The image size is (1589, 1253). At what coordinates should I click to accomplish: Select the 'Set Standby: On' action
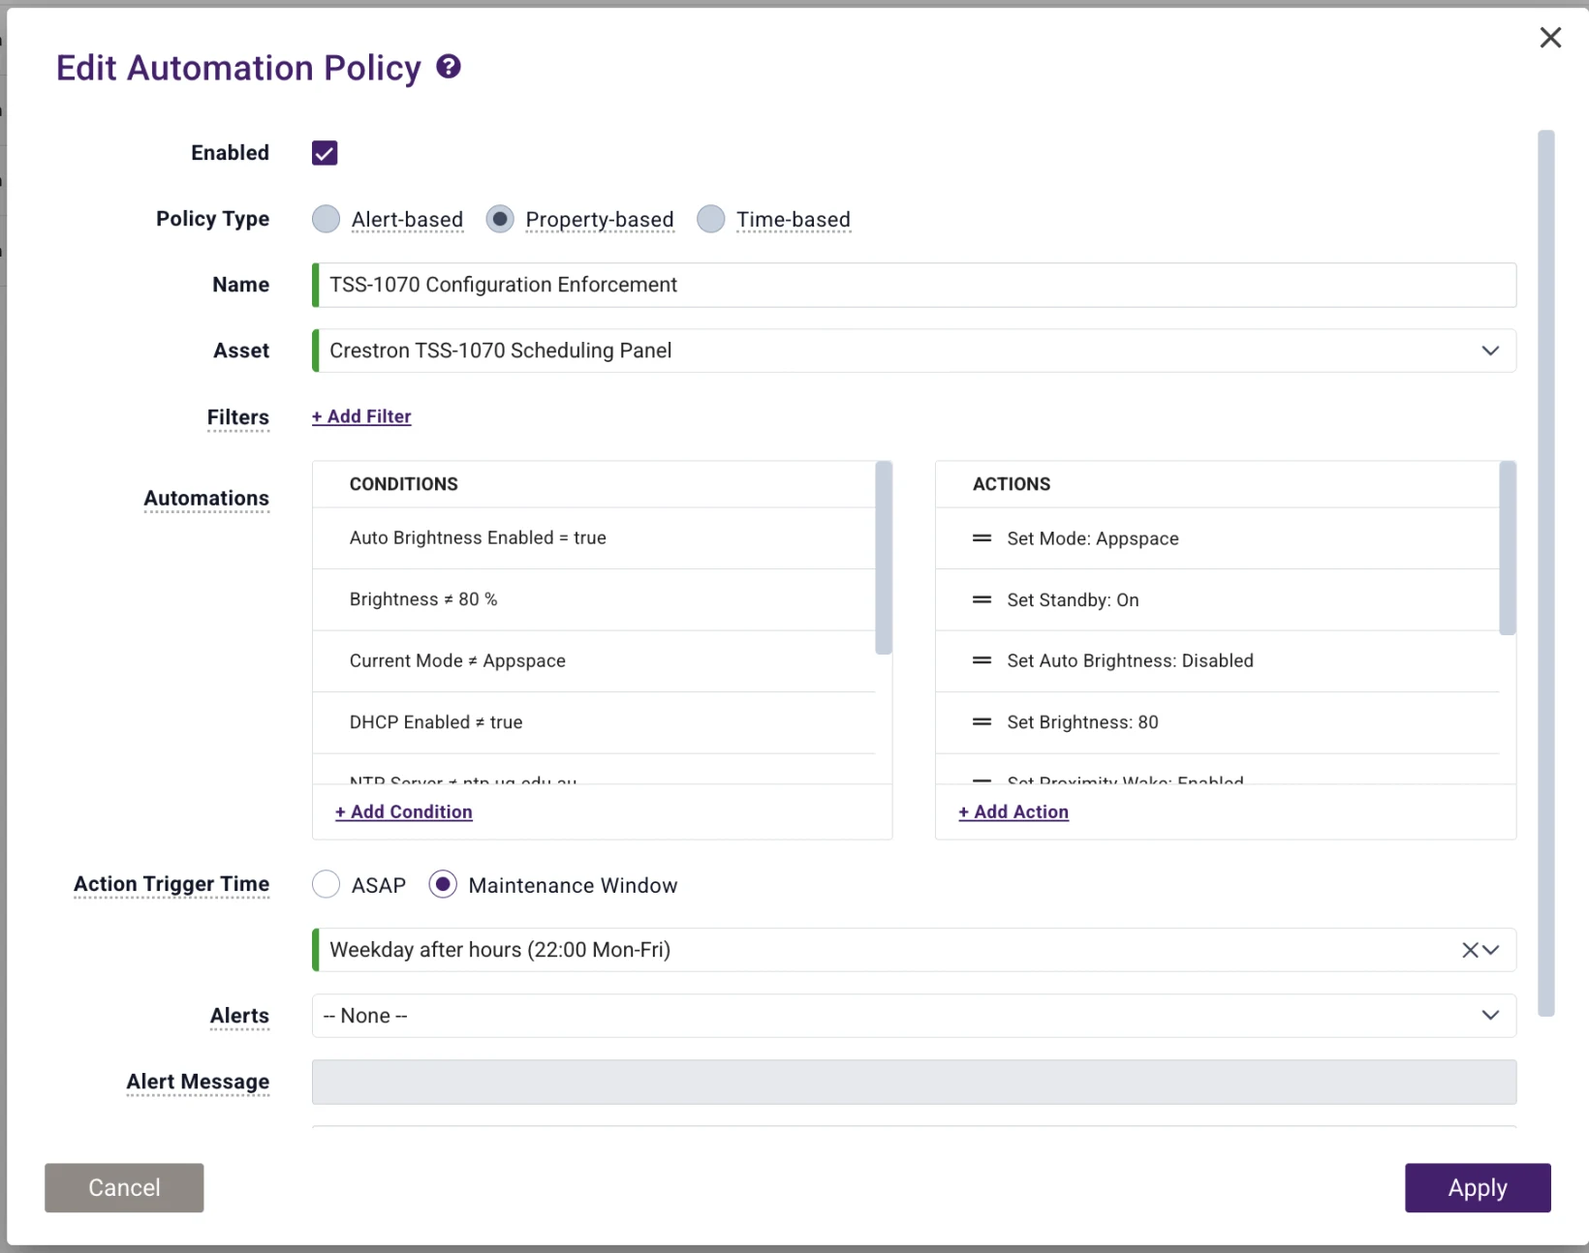(1217, 599)
